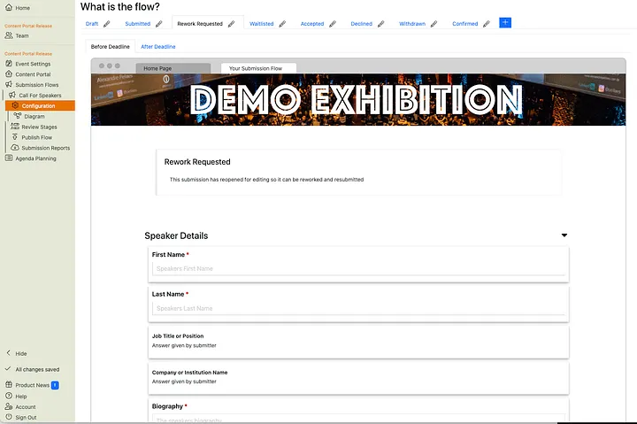This screenshot has width=637, height=424.
Task: Click the Product News gift icon
Action: pyautogui.click(x=9, y=384)
